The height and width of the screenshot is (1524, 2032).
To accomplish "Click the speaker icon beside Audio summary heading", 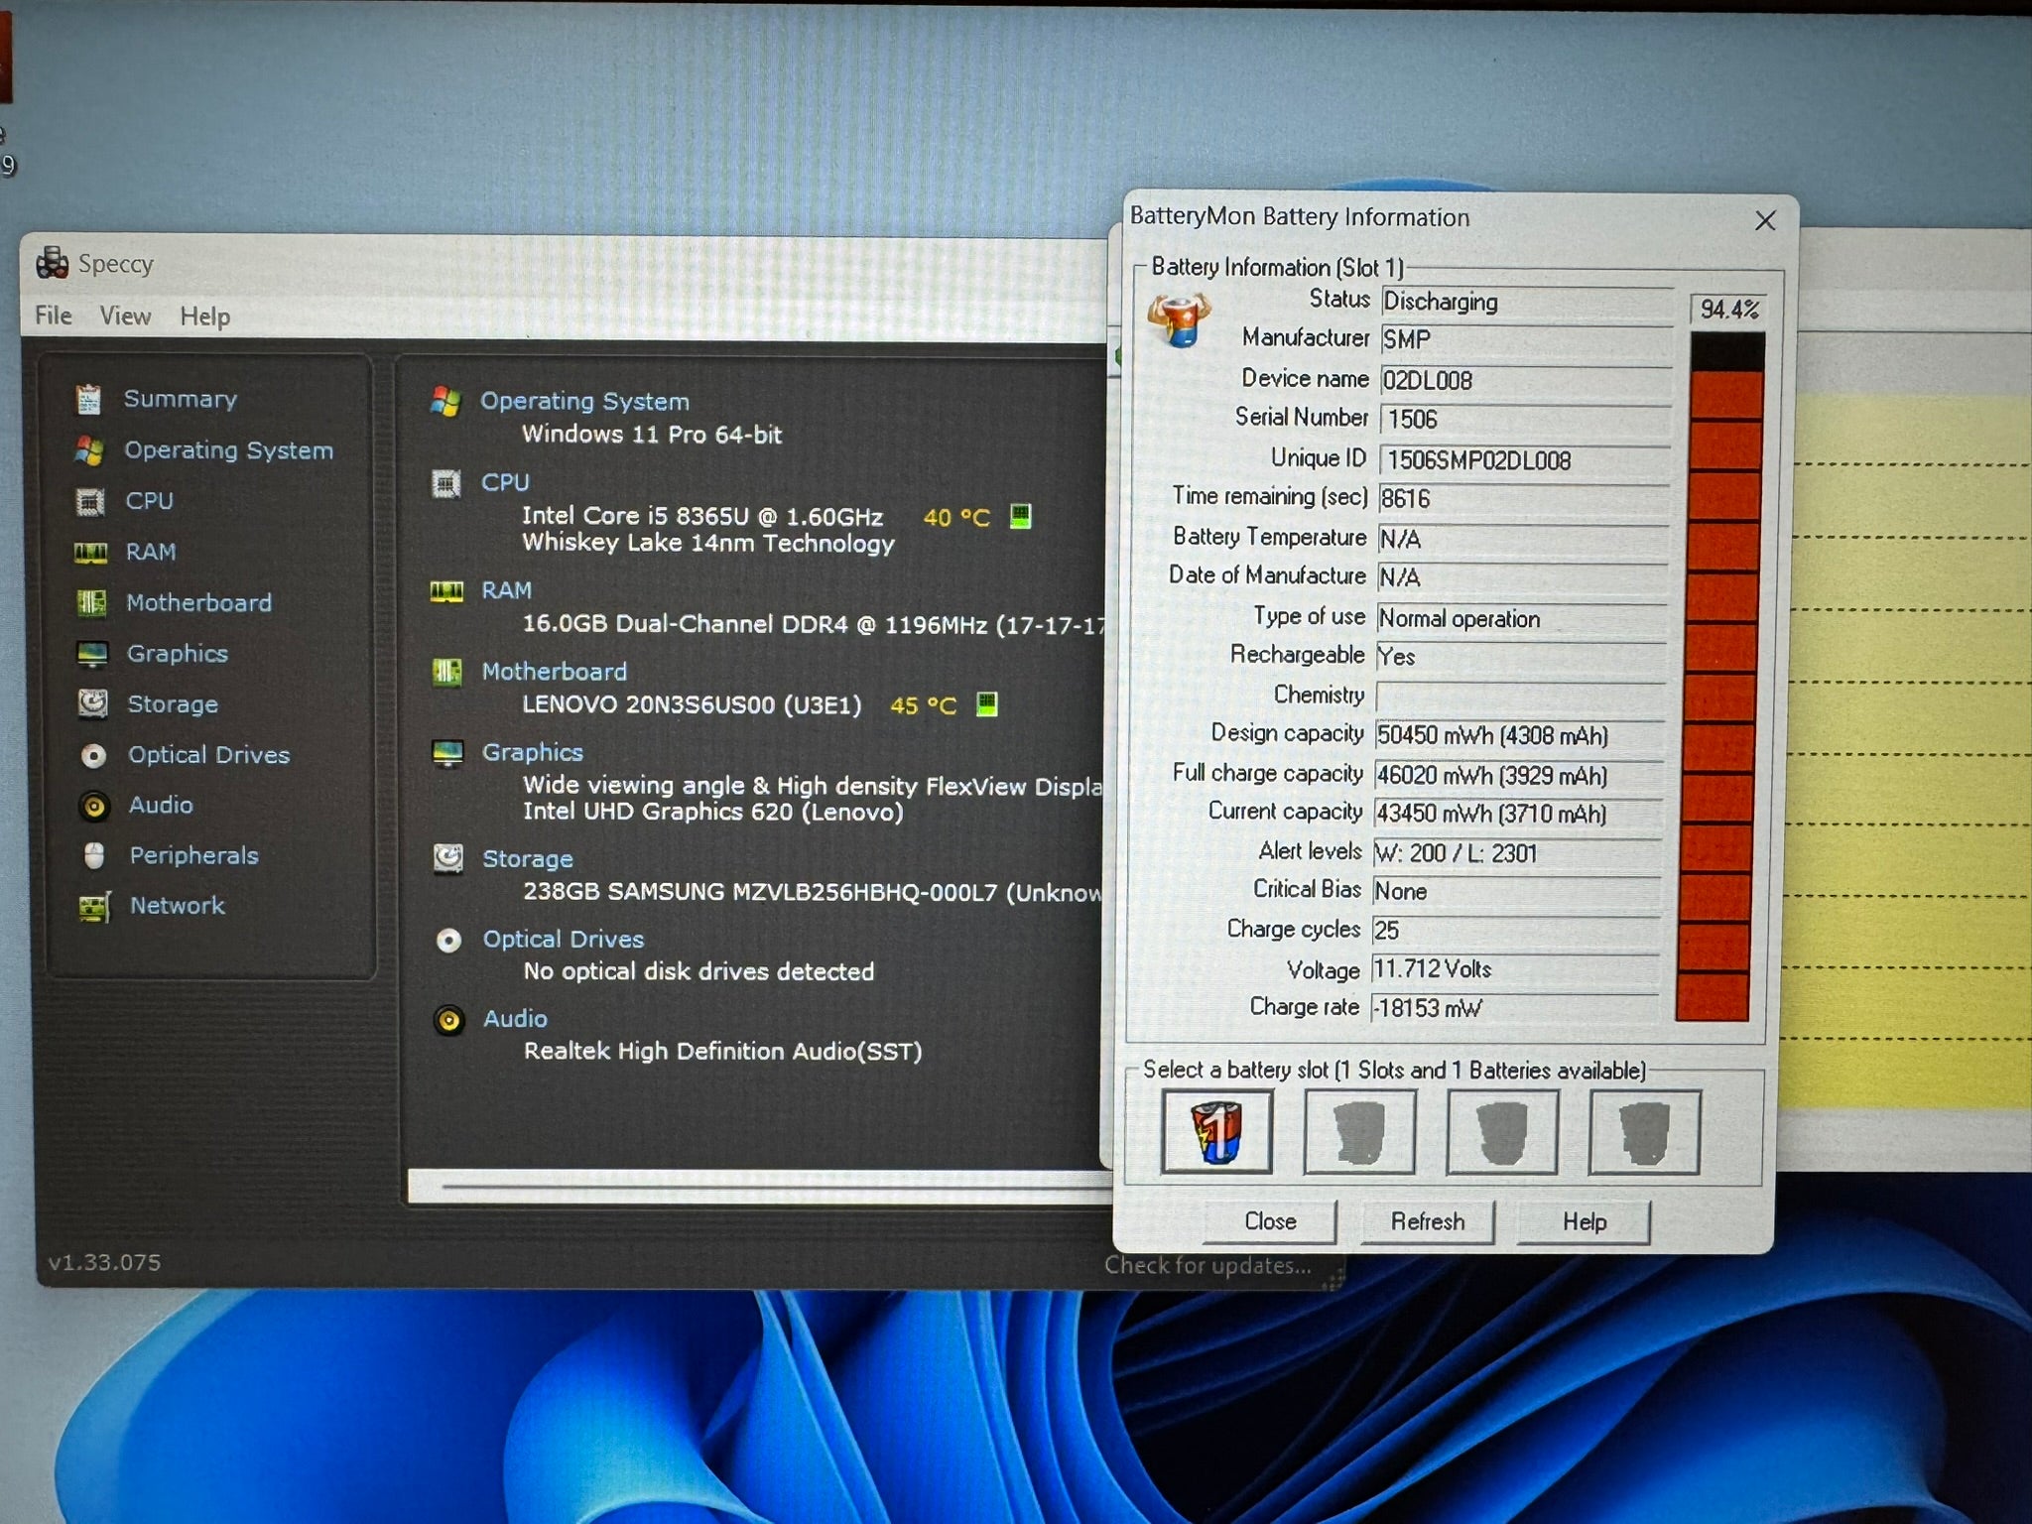I will tap(449, 1020).
